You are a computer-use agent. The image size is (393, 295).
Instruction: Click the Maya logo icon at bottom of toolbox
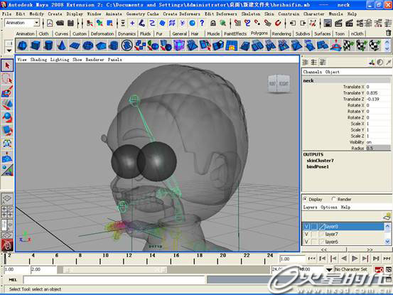point(7,245)
